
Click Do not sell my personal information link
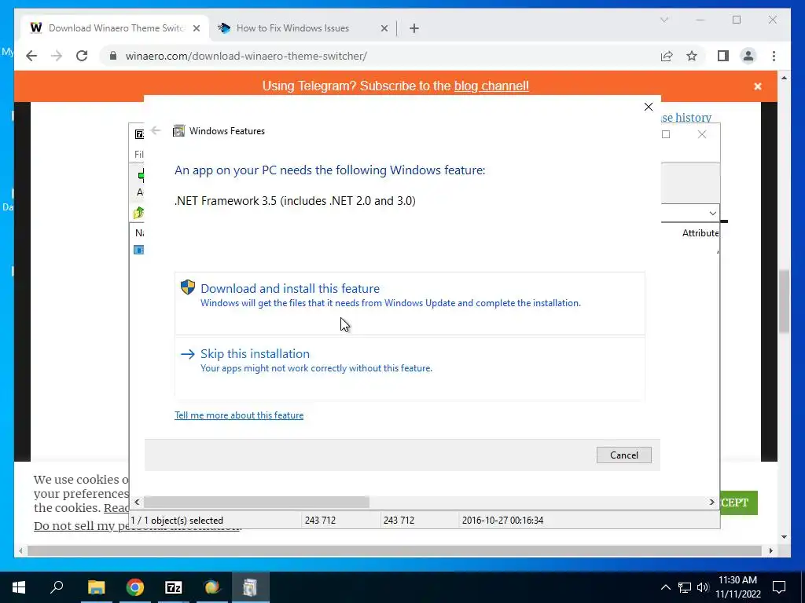137,525
